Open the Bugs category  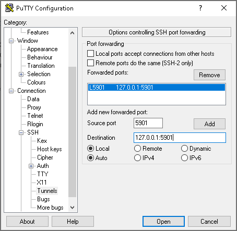click(x=43, y=199)
